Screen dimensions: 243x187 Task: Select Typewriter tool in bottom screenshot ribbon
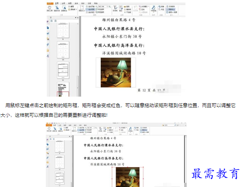[x=100, y=129]
